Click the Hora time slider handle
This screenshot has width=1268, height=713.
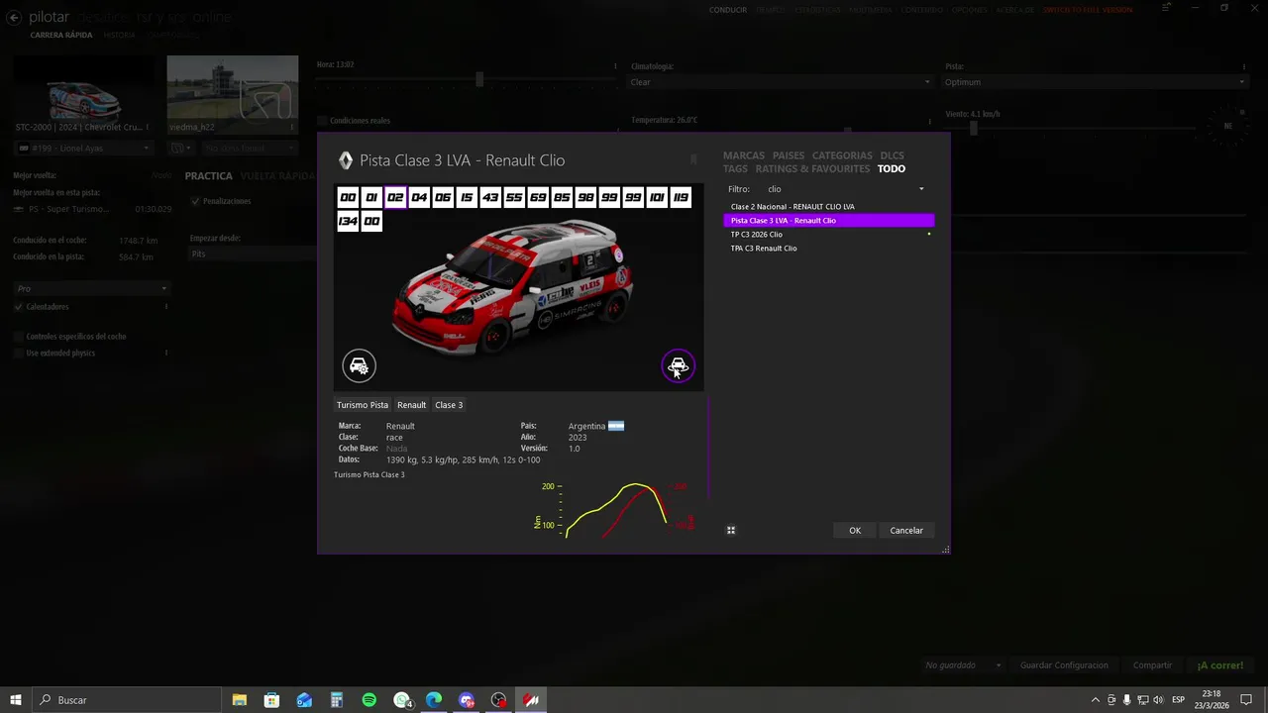[x=479, y=80]
